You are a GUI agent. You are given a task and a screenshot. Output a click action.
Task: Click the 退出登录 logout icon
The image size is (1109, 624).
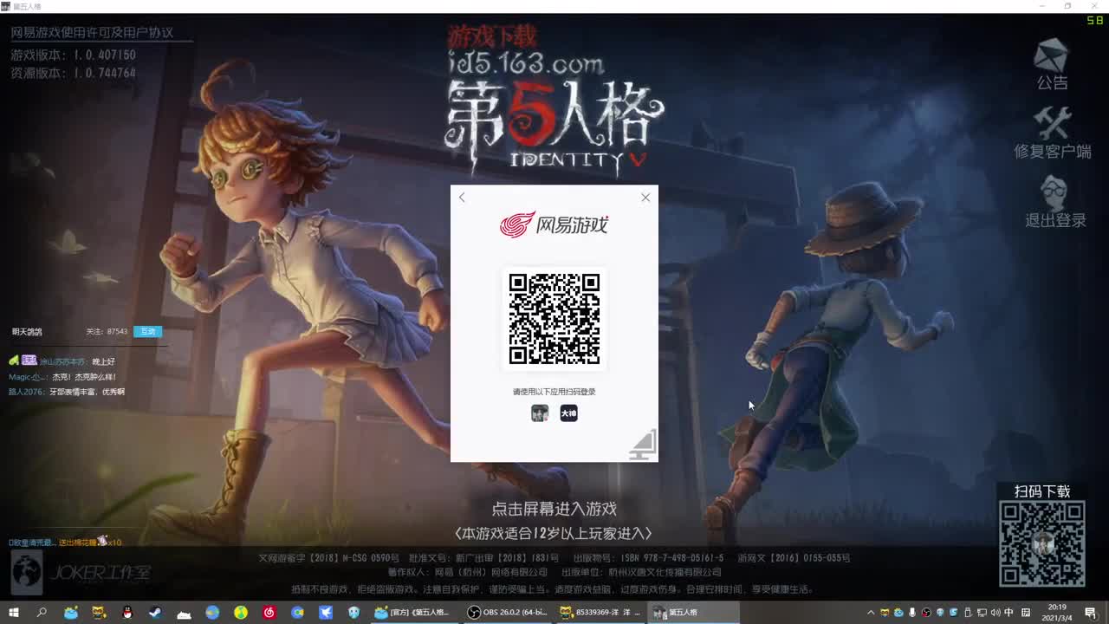[1055, 202]
